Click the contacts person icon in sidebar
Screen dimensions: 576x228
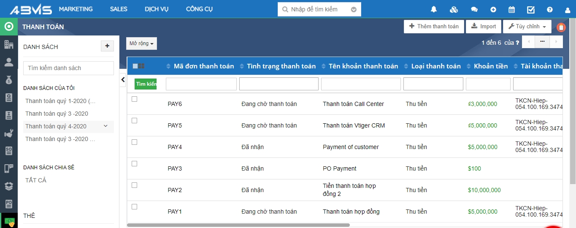(x=8, y=62)
